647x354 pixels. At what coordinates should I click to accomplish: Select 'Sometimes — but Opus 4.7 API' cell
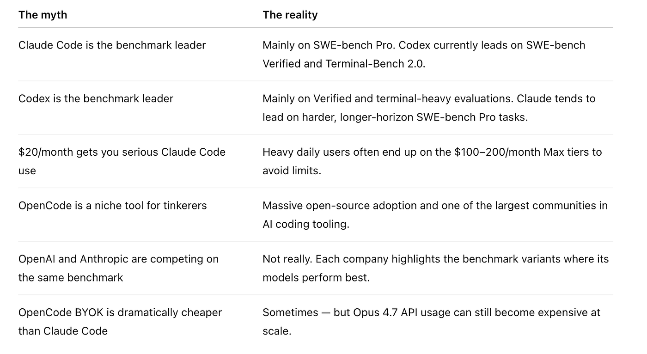click(431, 322)
